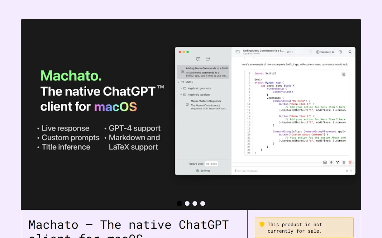
Task: Select second carousel dot indicator
Action: [187, 203]
